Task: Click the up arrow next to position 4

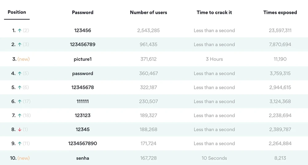Action: coord(20,73)
